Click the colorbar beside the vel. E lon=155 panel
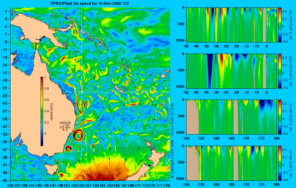 280,25
